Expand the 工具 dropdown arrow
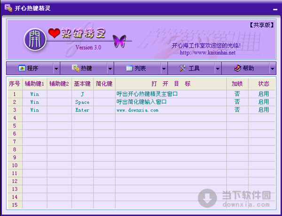The image size is (282, 216). (x=218, y=68)
